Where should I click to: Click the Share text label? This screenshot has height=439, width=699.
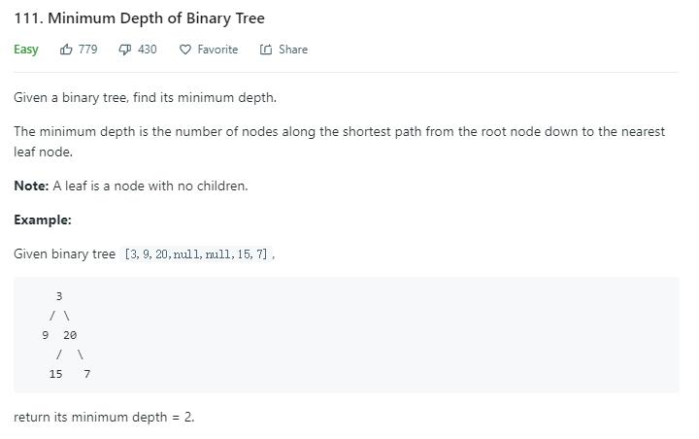(293, 50)
